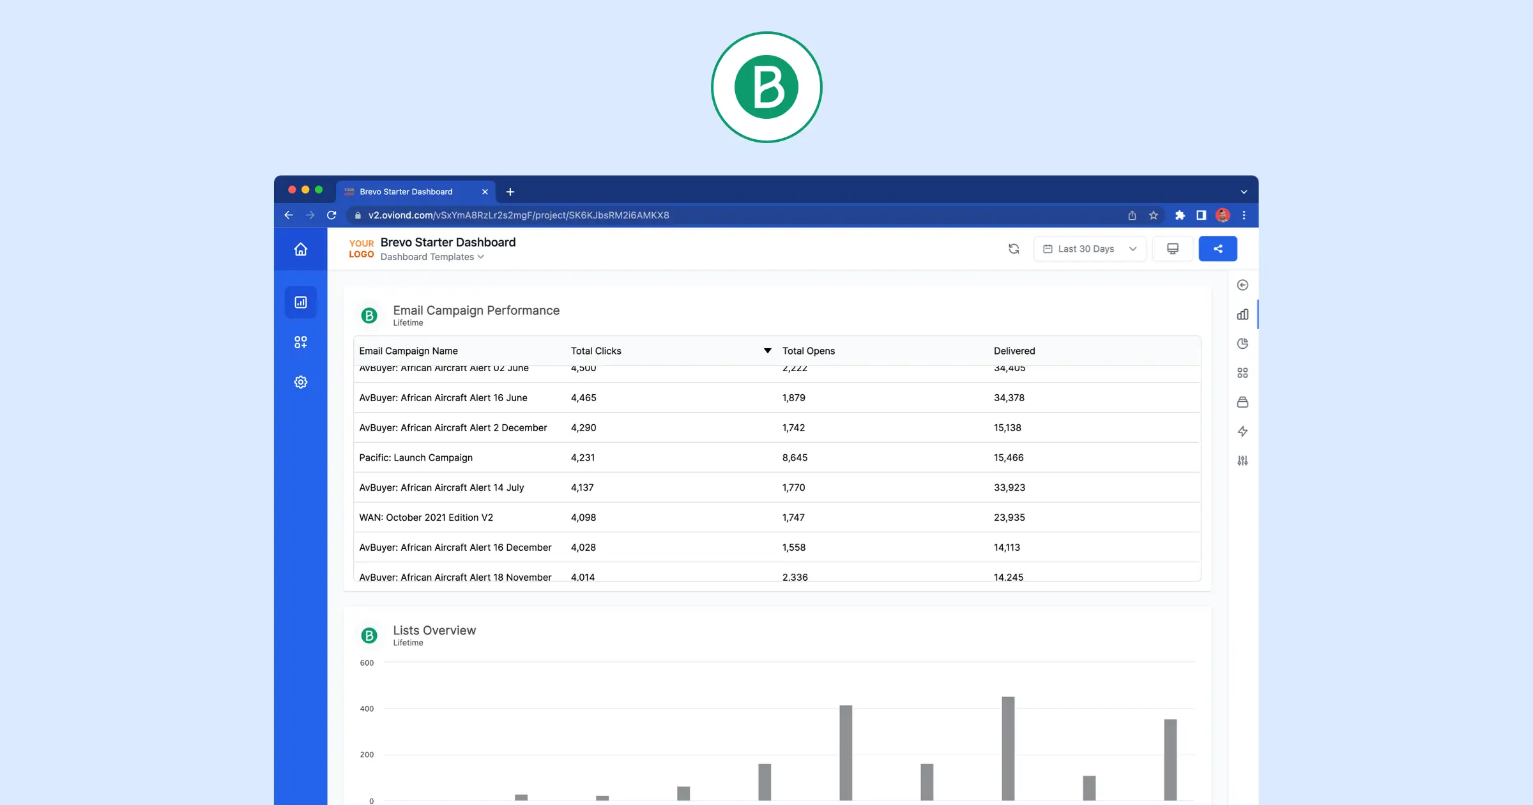Open the browser extensions puzzle icon
Screen dimensions: 1533x805
(1180, 215)
